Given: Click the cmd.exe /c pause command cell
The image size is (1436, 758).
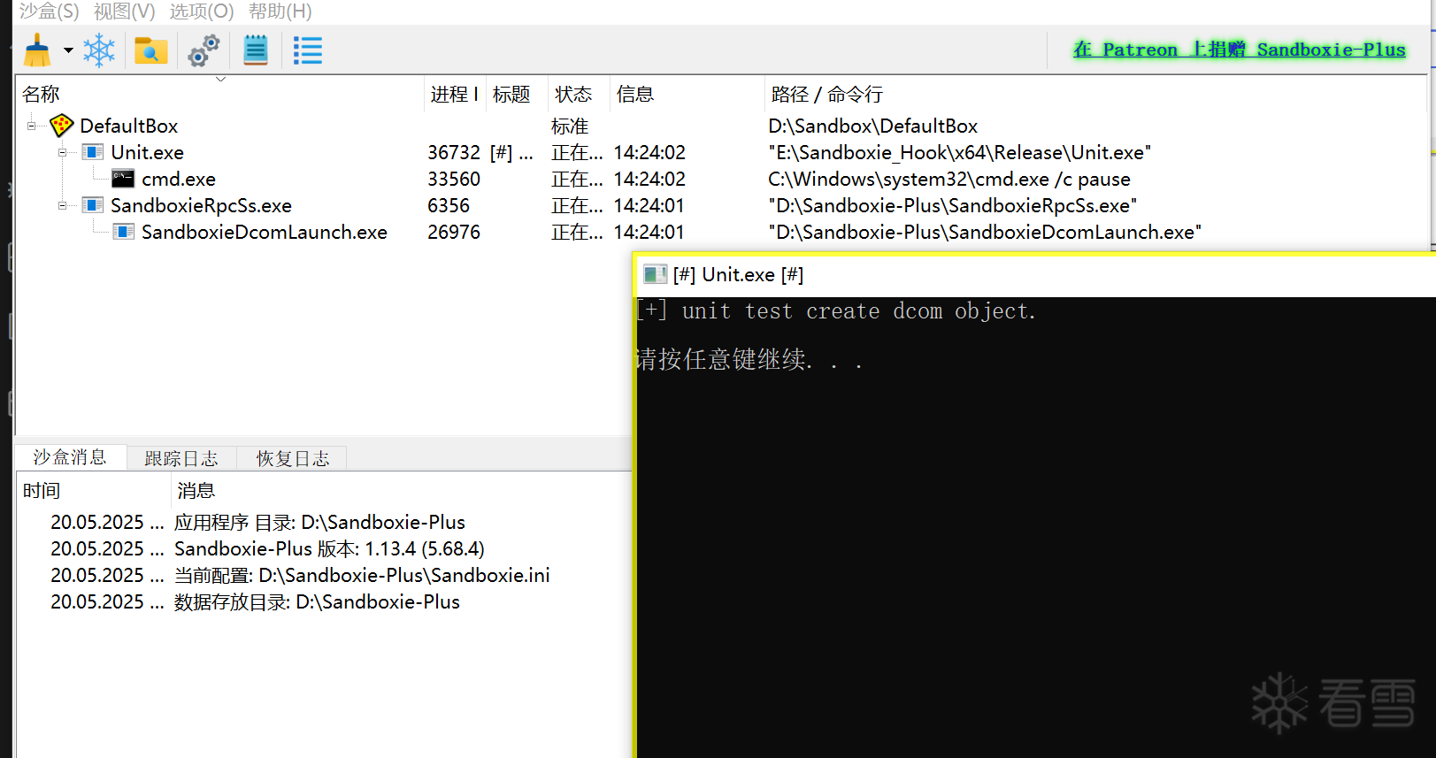Looking at the screenshot, I should coord(949,179).
